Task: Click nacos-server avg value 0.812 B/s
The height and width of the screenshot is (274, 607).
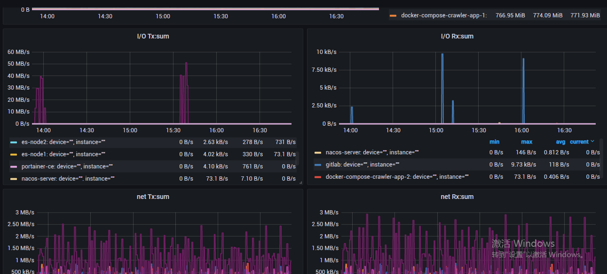Action: click(556, 152)
